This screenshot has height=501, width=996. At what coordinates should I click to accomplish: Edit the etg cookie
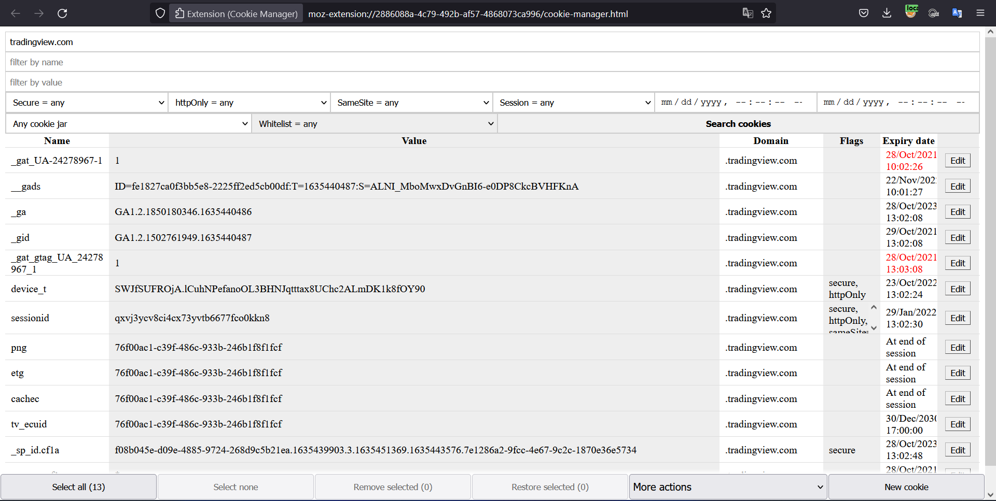click(958, 373)
